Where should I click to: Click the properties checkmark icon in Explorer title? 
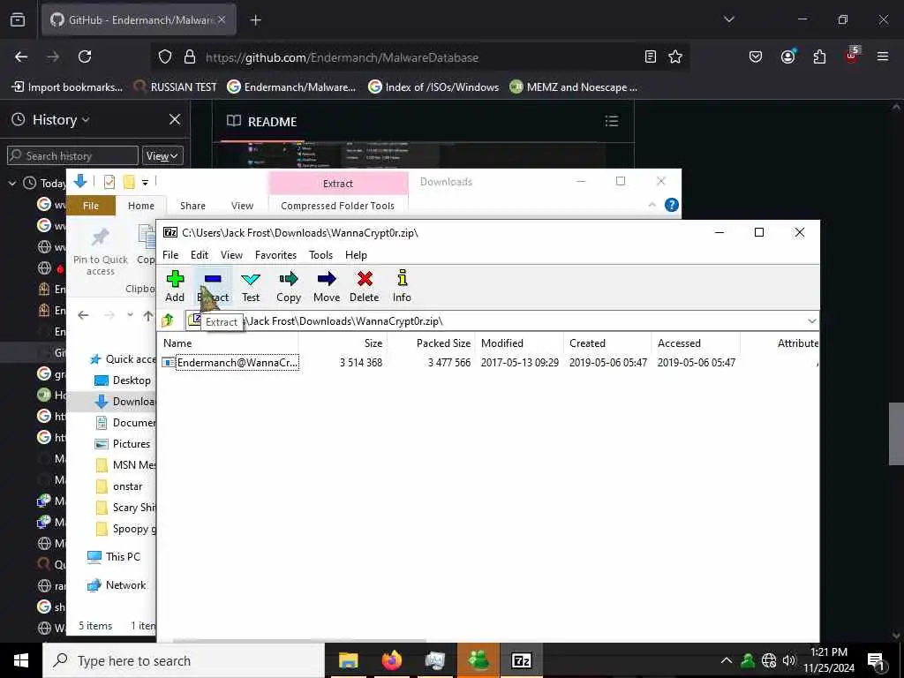tap(109, 182)
